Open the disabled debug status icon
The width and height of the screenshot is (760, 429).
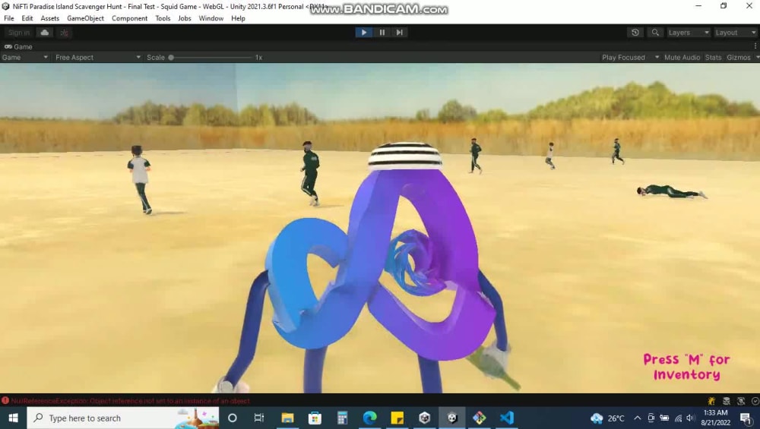(x=740, y=401)
